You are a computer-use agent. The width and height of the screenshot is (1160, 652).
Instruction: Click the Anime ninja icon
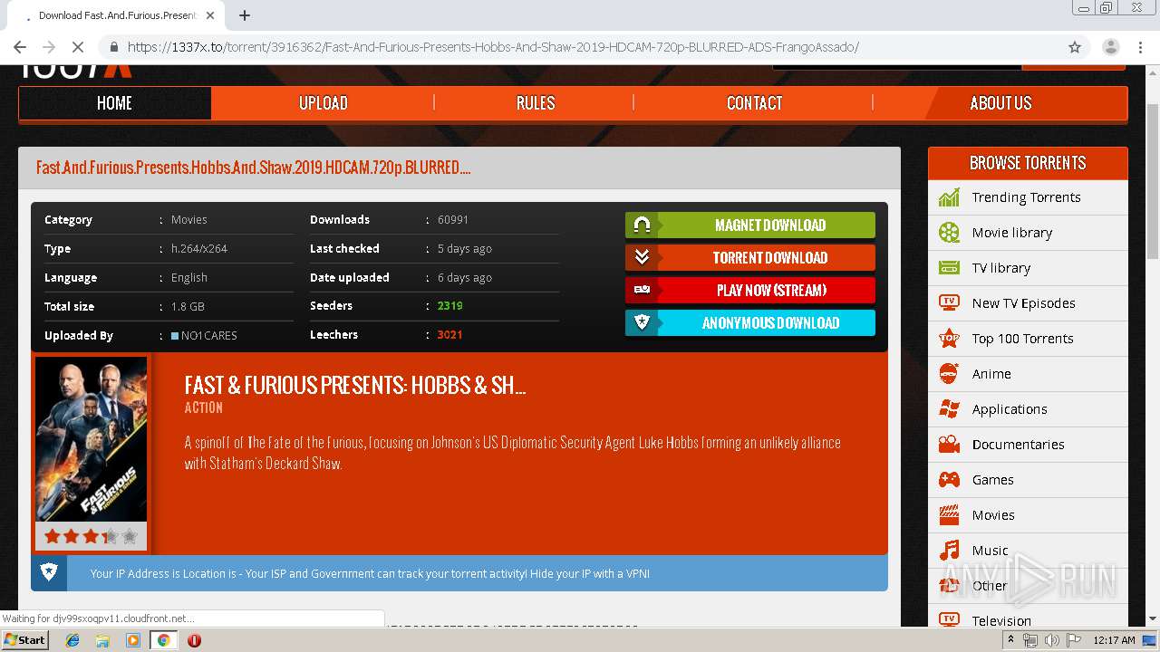coord(949,374)
